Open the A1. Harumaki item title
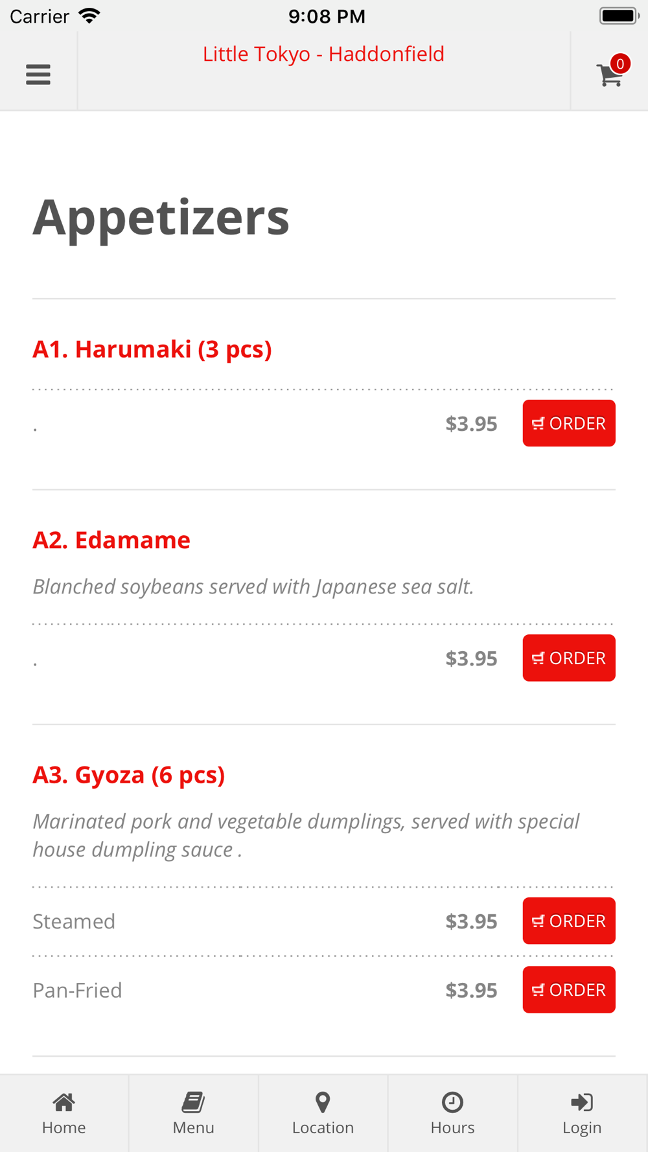 point(152,349)
